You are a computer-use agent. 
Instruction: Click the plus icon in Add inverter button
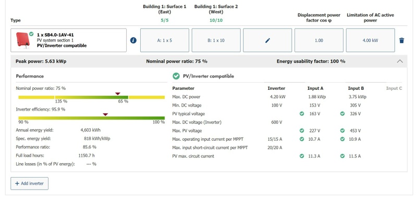click(x=17, y=183)
